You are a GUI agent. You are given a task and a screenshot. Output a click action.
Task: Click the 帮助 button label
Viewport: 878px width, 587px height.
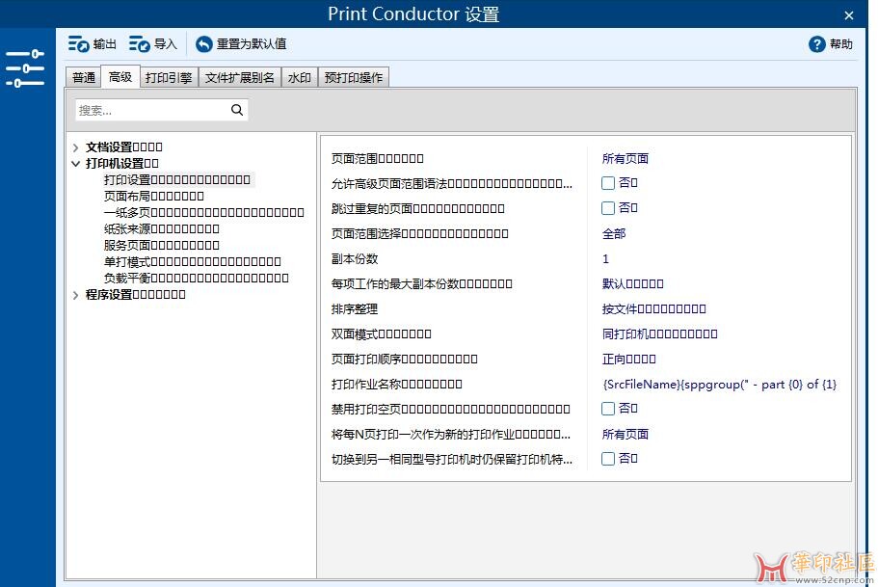841,43
